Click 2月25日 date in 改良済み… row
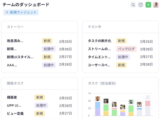Screen dimensions: 160x119 tap(65, 42)
